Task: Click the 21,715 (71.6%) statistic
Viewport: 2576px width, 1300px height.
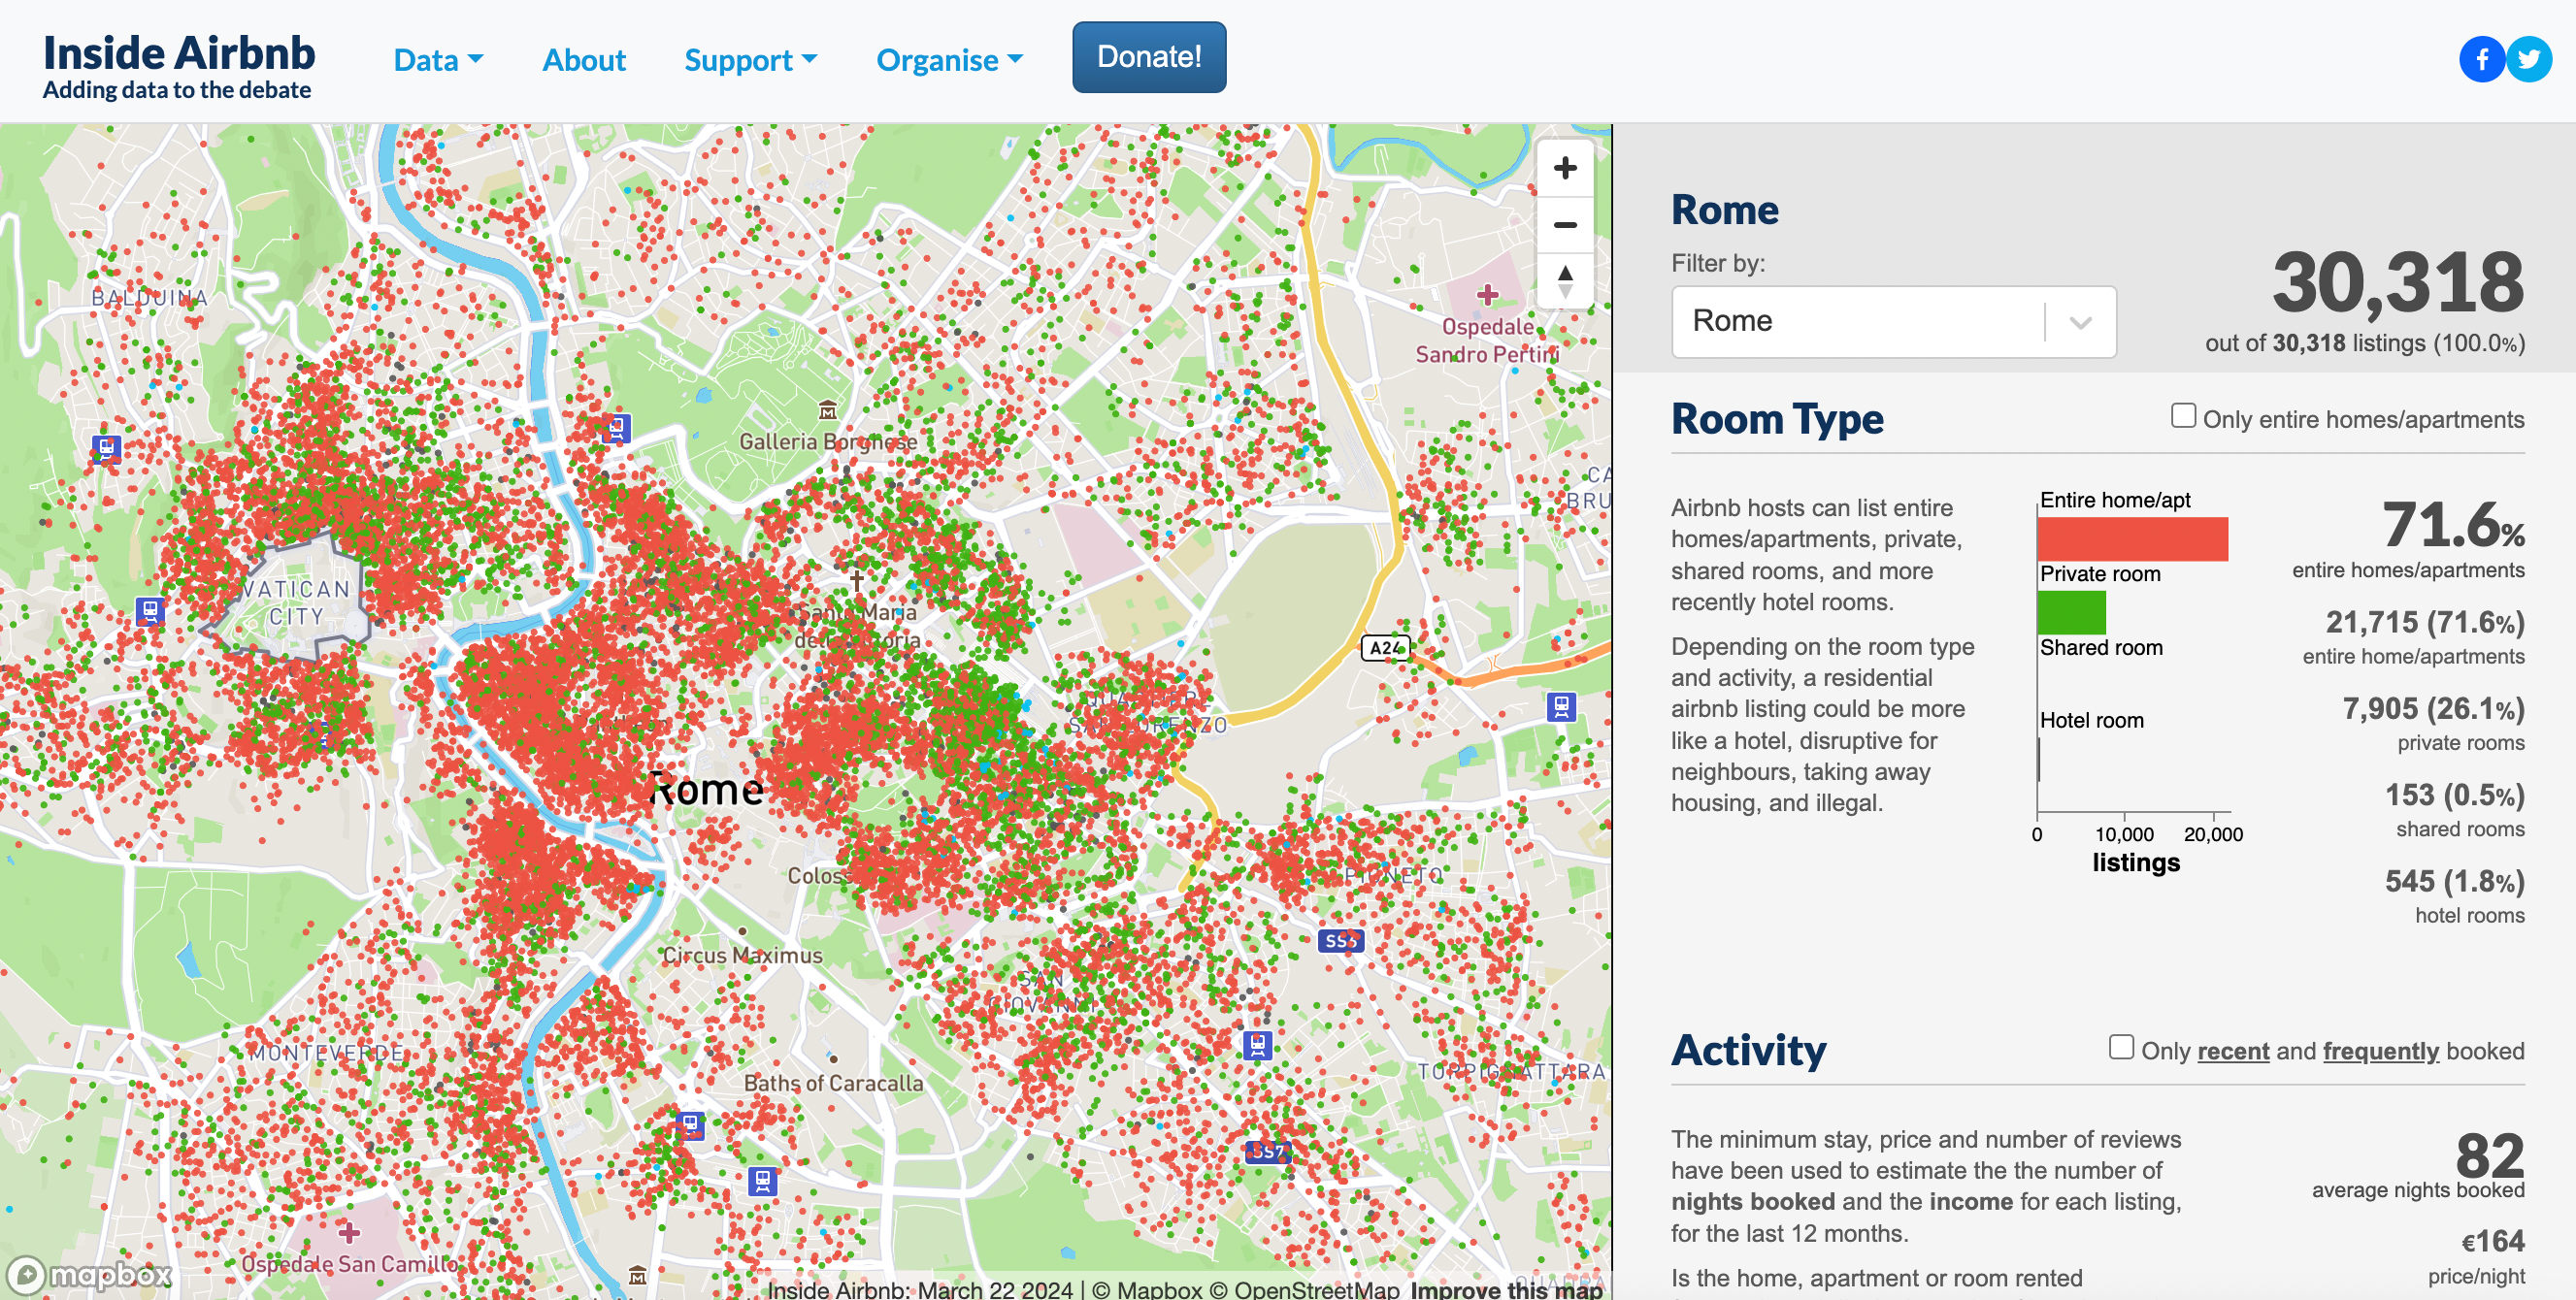Action: (2425, 623)
